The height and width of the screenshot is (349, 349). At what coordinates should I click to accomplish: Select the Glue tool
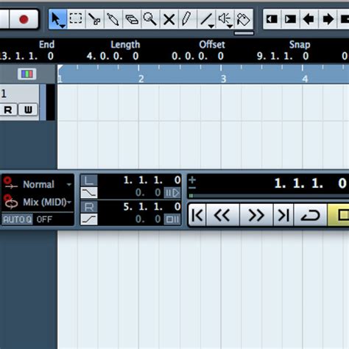(113, 19)
